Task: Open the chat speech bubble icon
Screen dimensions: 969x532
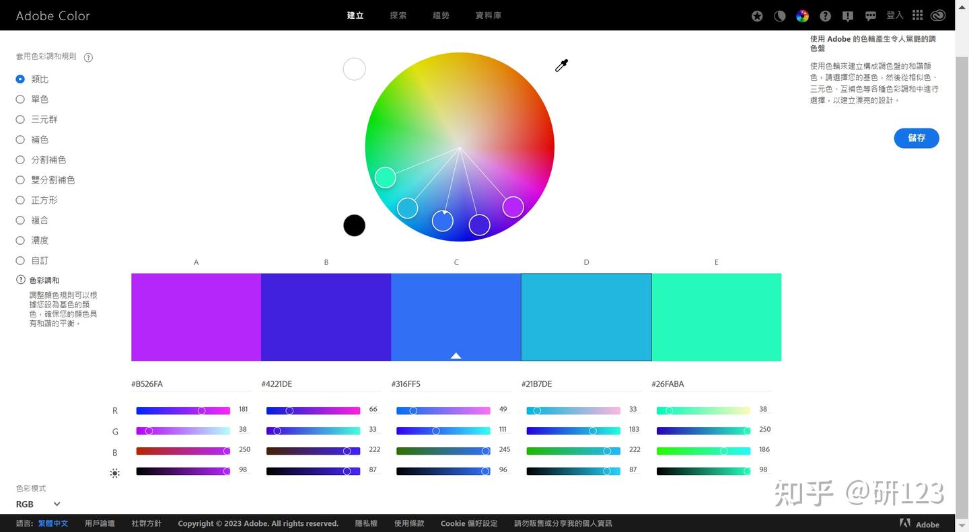Action: [871, 16]
